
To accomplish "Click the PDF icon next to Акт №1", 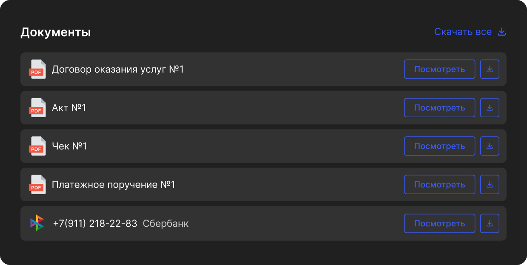I will point(37,107).
